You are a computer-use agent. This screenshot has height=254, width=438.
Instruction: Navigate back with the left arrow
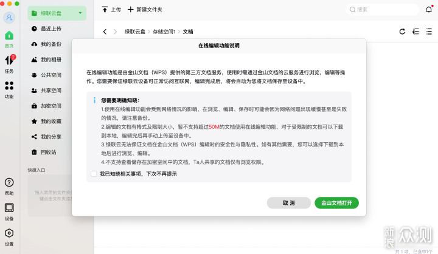[105, 32]
